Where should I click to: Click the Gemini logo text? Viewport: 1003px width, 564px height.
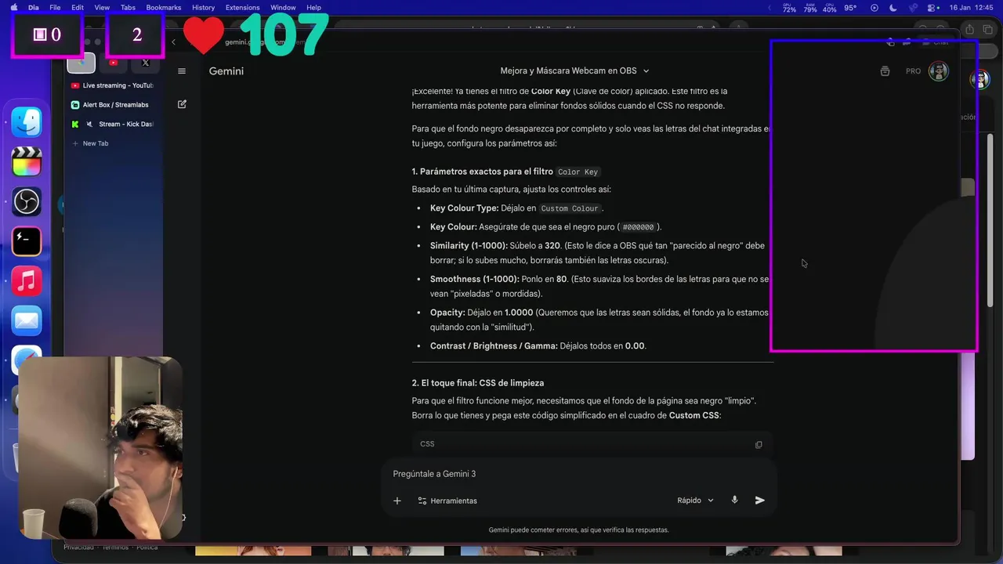[x=226, y=71]
